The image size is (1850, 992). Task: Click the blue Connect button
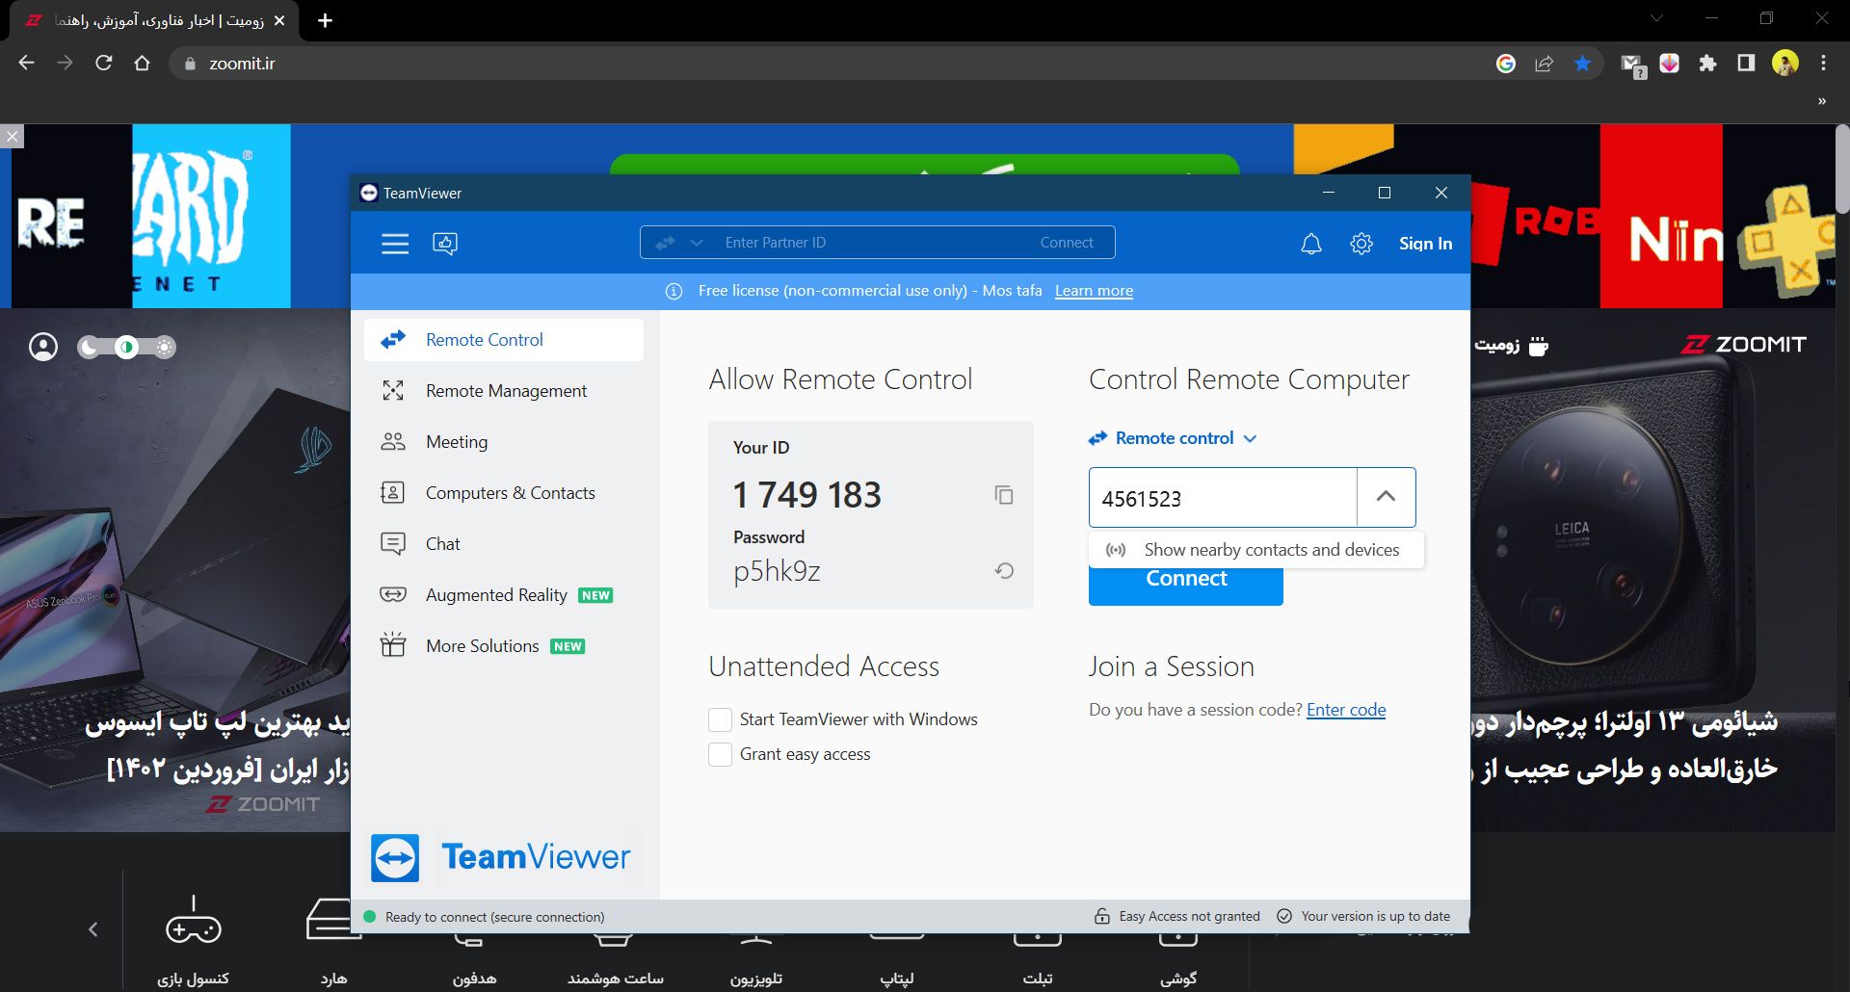[x=1185, y=586]
